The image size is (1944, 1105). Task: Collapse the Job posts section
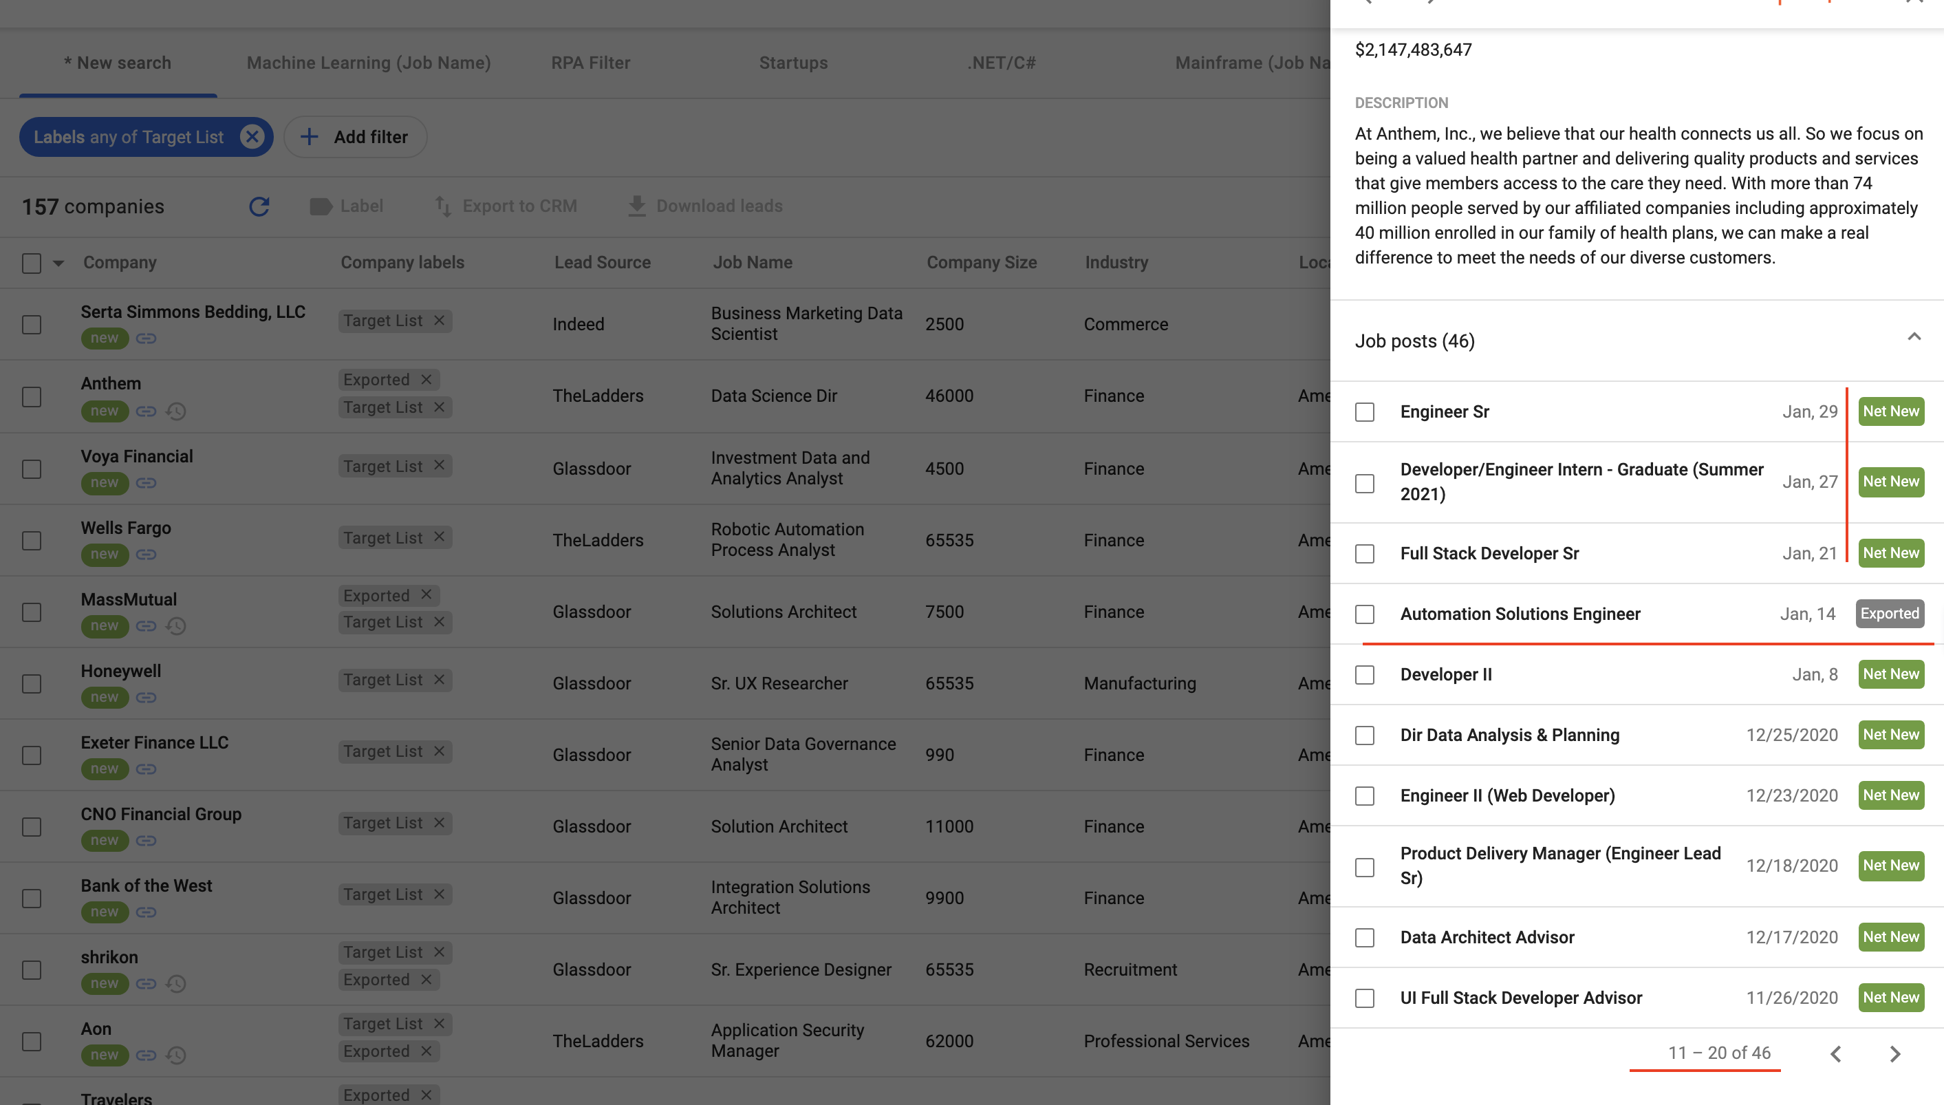click(1914, 338)
